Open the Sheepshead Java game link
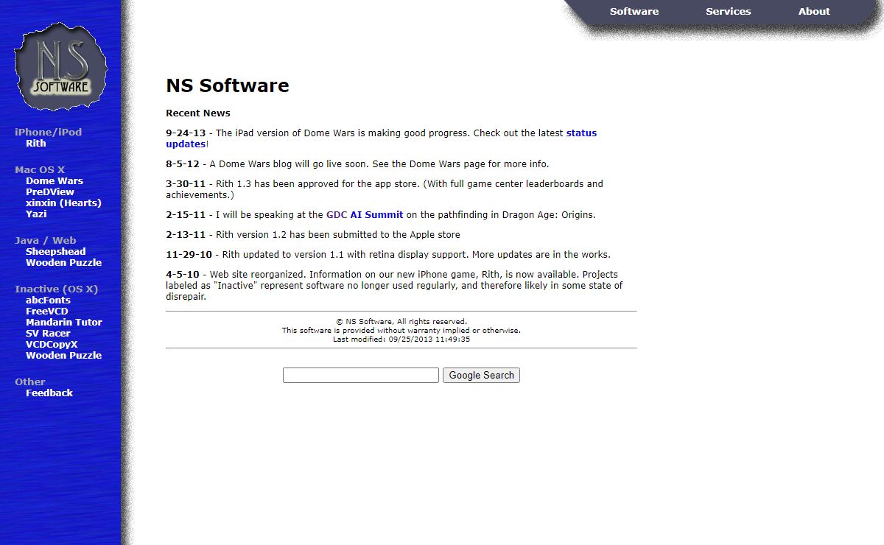This screenshot has height=545, width=884. pyautogui.click(x=55, y=252)
